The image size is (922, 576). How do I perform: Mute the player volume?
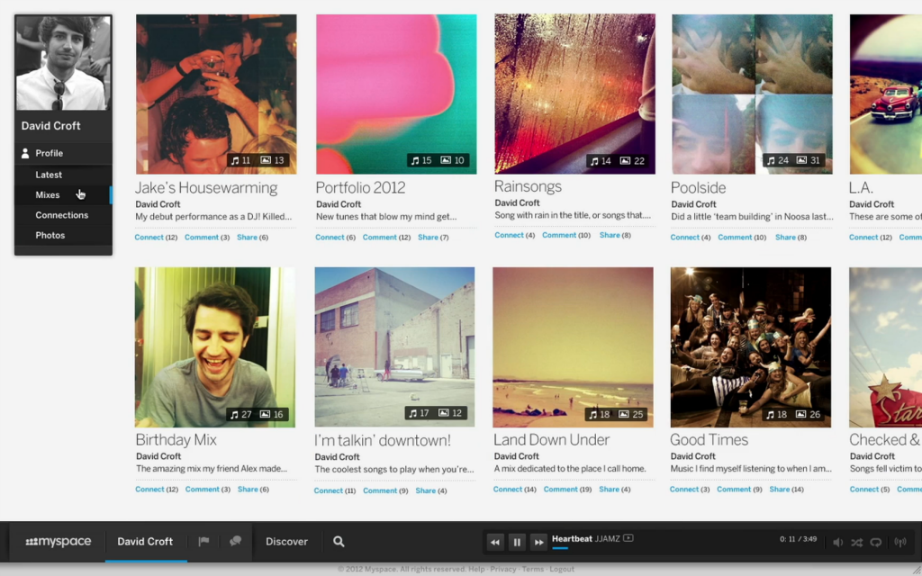[838, 543]
